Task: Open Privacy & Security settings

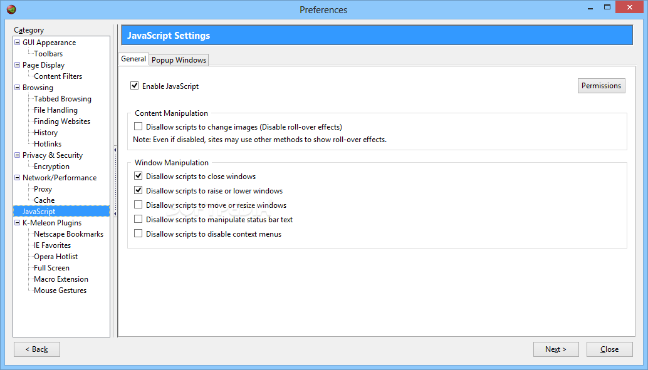Action: click(53, 155)
